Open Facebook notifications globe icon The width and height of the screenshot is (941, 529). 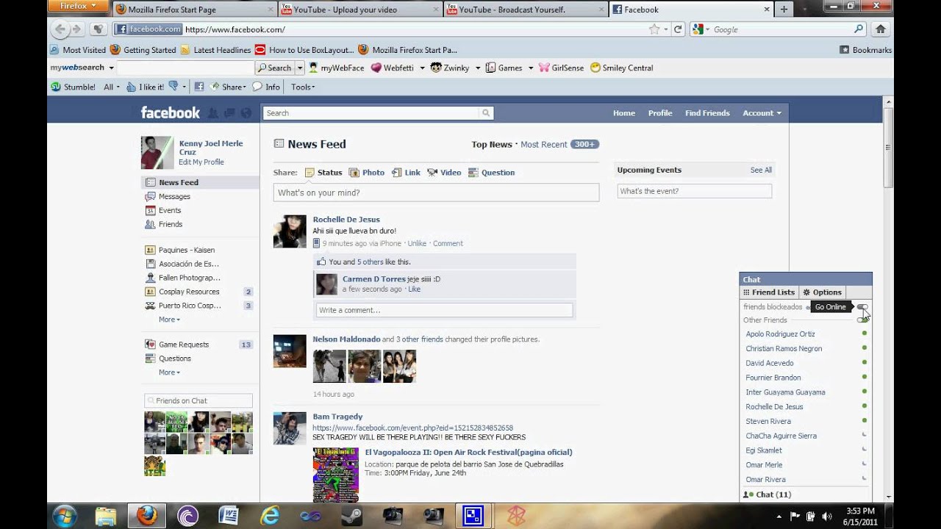pos(246,113)
